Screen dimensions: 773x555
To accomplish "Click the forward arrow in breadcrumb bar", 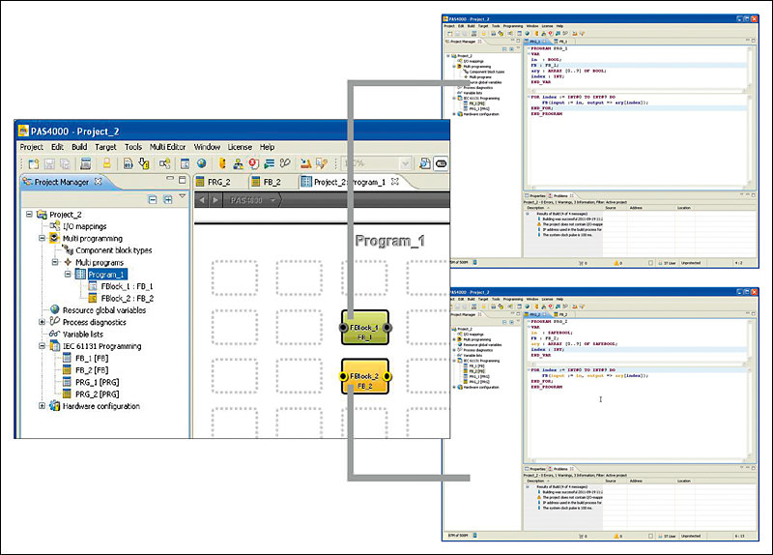I will pyautogui.click(x=215, y=200).
